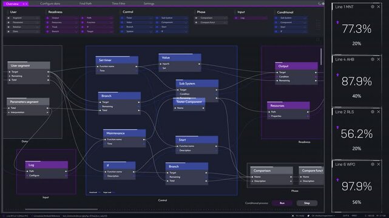Open settings gear of Line 4 AHB panel

(373, 59)
